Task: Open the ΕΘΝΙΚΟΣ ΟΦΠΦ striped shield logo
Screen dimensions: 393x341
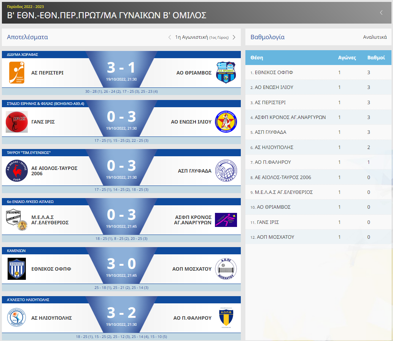Action: 16,269
